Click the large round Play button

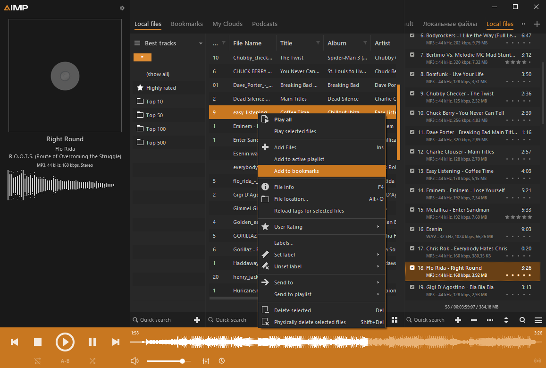65,342
